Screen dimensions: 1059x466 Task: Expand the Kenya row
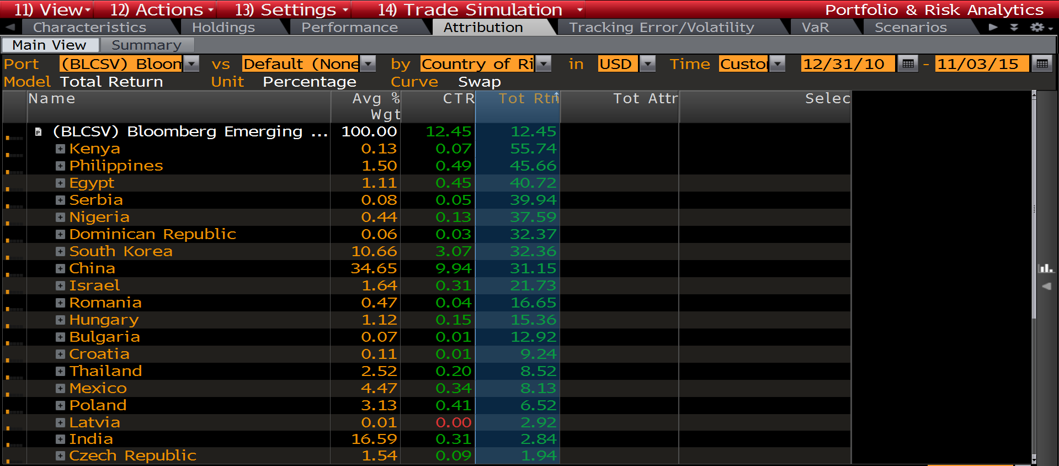(60, 149)
